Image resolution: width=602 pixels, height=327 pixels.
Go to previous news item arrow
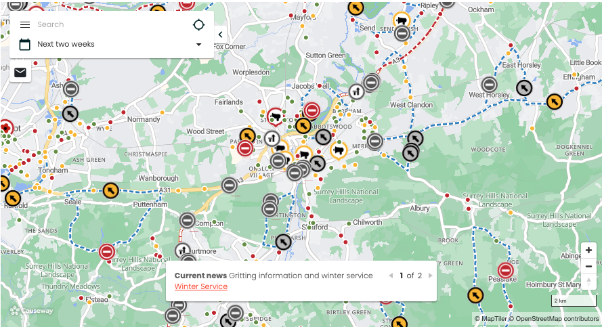[391, 276]
